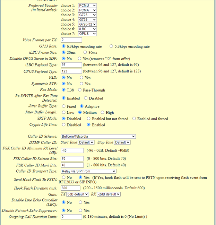
Task: Open Caller ID Scheme Bellcore/Telcordia dropdown
Action: click(98, 136)
